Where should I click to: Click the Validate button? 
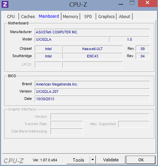(x=111, y=160)
